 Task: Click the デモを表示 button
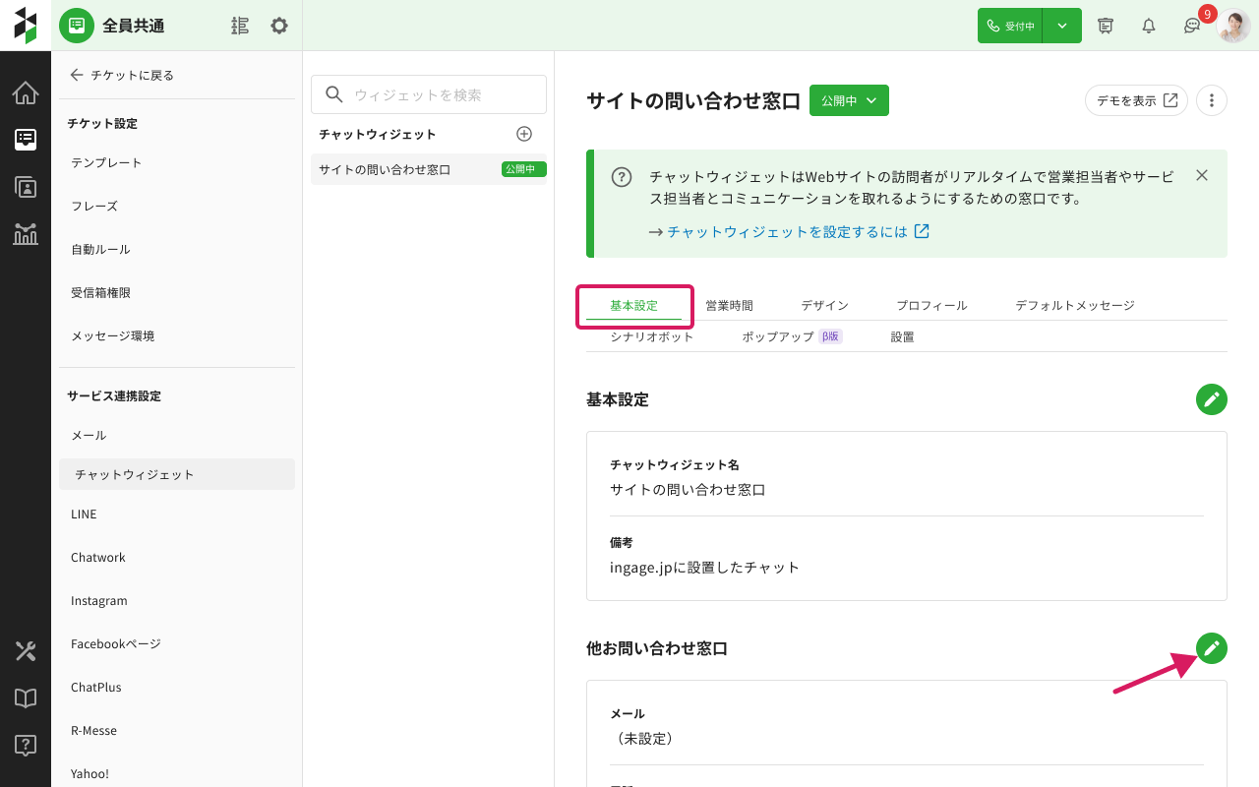[x=1136, y=100]
